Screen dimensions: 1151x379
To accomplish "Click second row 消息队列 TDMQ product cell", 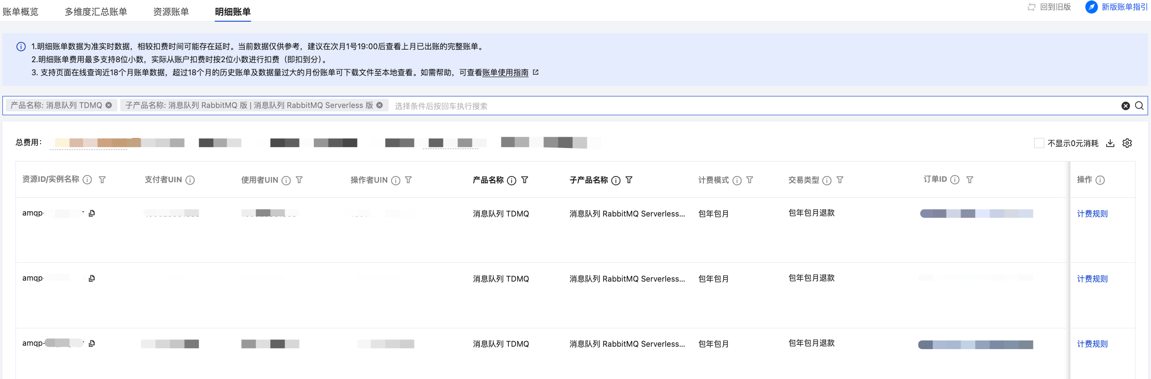I will pos(501,279).
